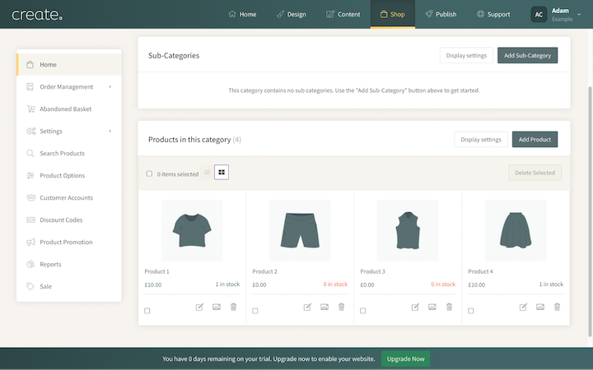This screenshot has height=370, width=593.
Task: Edit Product 1 using pencil icon
Action: point(199,307)
